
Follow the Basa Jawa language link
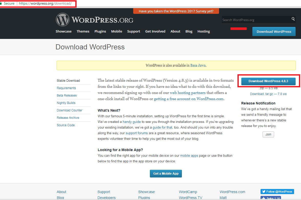198,65
